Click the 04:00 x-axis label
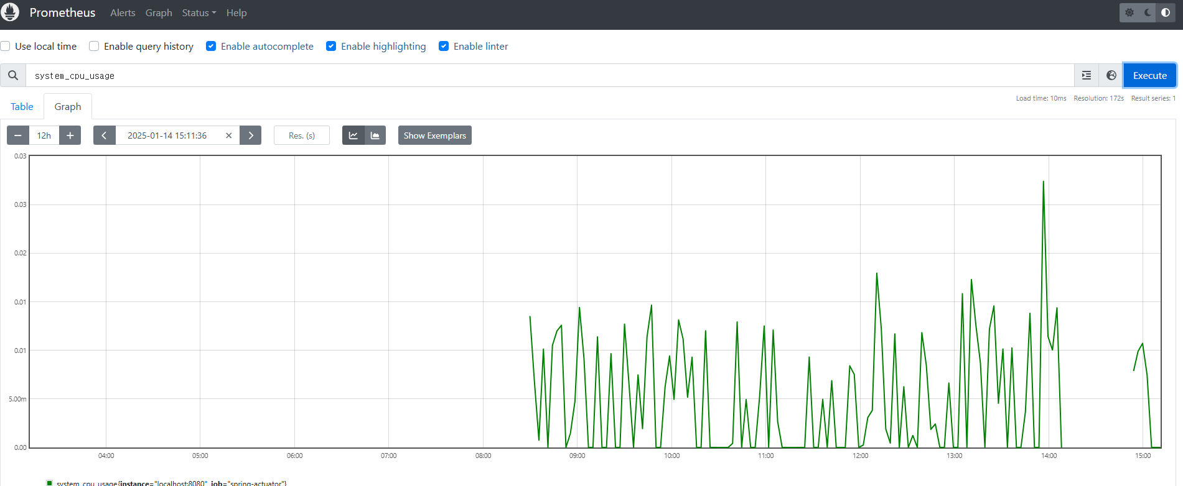 pyautogui.click(x=106, y=456)
